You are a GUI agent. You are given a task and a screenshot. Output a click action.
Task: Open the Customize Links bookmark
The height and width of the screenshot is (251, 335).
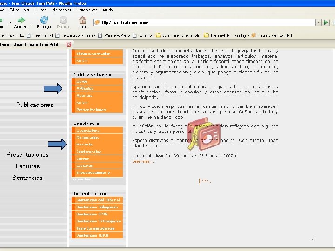(x=12, y=35)
